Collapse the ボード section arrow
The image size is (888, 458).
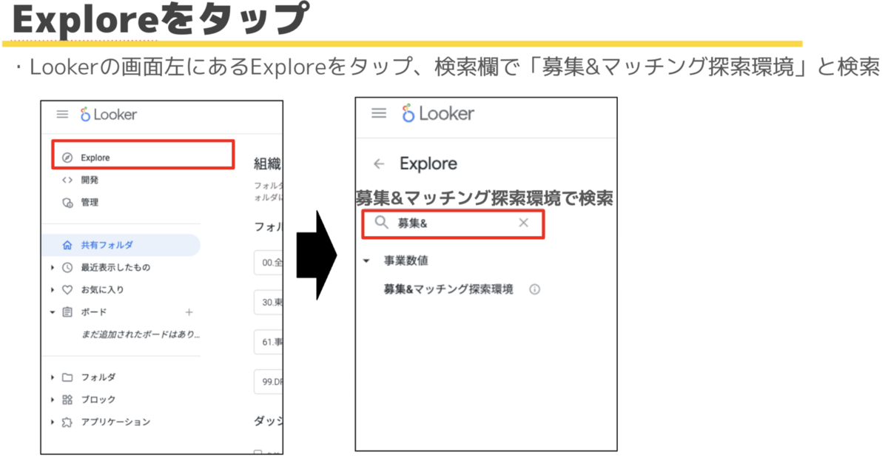tap(53, 312)
